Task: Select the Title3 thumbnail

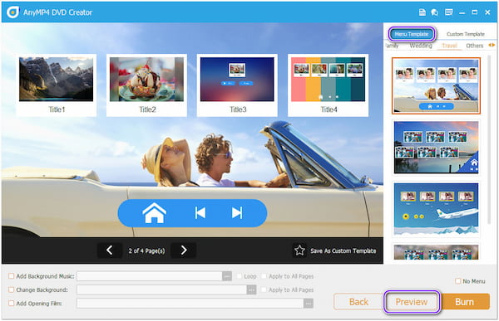Action: 237,80
